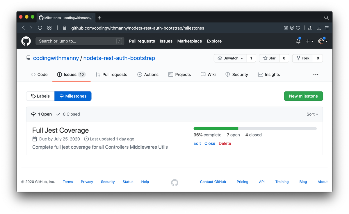This screenshot has height=214, width=349.
Task: Click the fork count 0
Action: coord(318,58)
